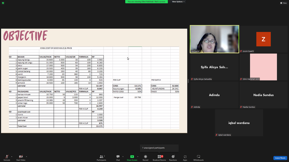Expand share options arrow beside Share Screen
Screen dimensions: 289x162
tap(138, 157)
